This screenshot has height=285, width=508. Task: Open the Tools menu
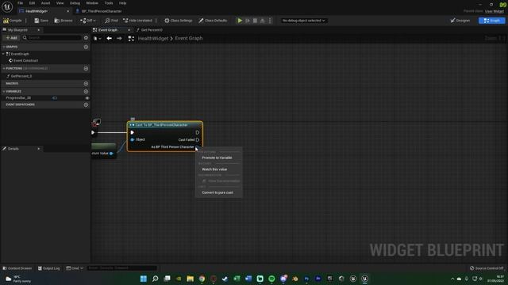pyautogui.click(x=109, y=3)
